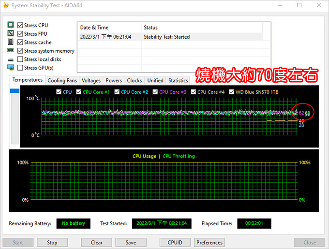The width and height of the screenshot is (329, 249).
Task: Close the System Stability Test window
Action: coord(319,5)
